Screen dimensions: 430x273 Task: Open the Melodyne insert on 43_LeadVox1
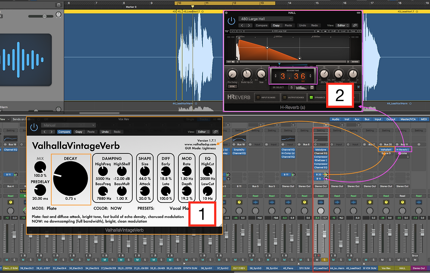[x=321, y=149]
